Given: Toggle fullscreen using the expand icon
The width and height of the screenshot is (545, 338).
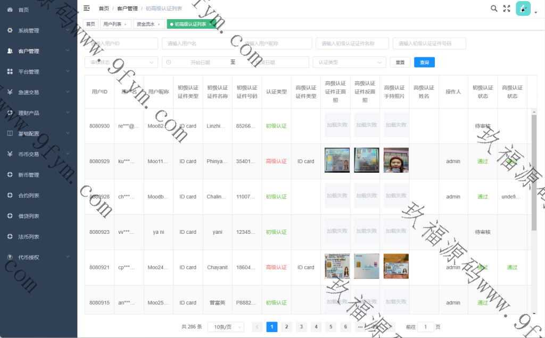Looking at the screenshot, I should pyautogui.click(x=507, y=9).
